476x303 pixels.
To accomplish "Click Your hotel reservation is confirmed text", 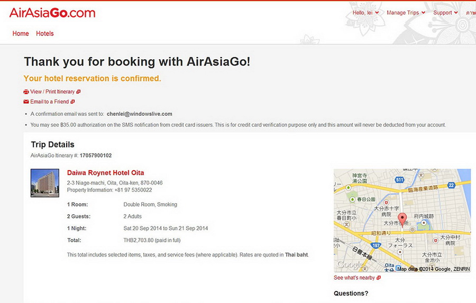I will pyautogui.click(x=92, y=78).
